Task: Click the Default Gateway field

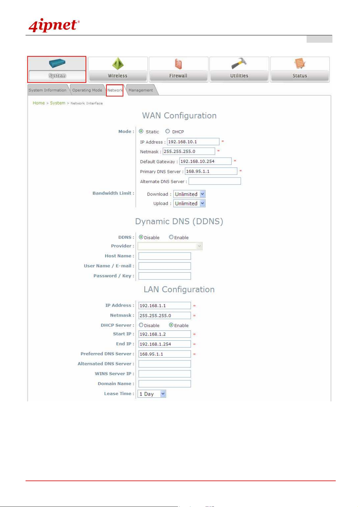Action: (x=206, y=161)
